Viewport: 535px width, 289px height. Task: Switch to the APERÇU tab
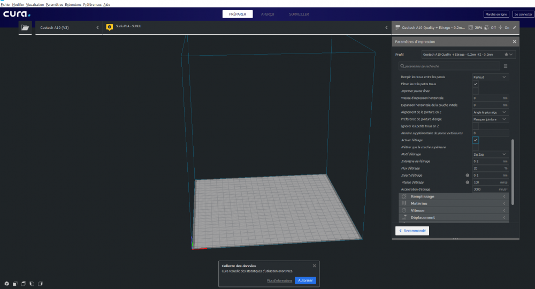point(267,14)
